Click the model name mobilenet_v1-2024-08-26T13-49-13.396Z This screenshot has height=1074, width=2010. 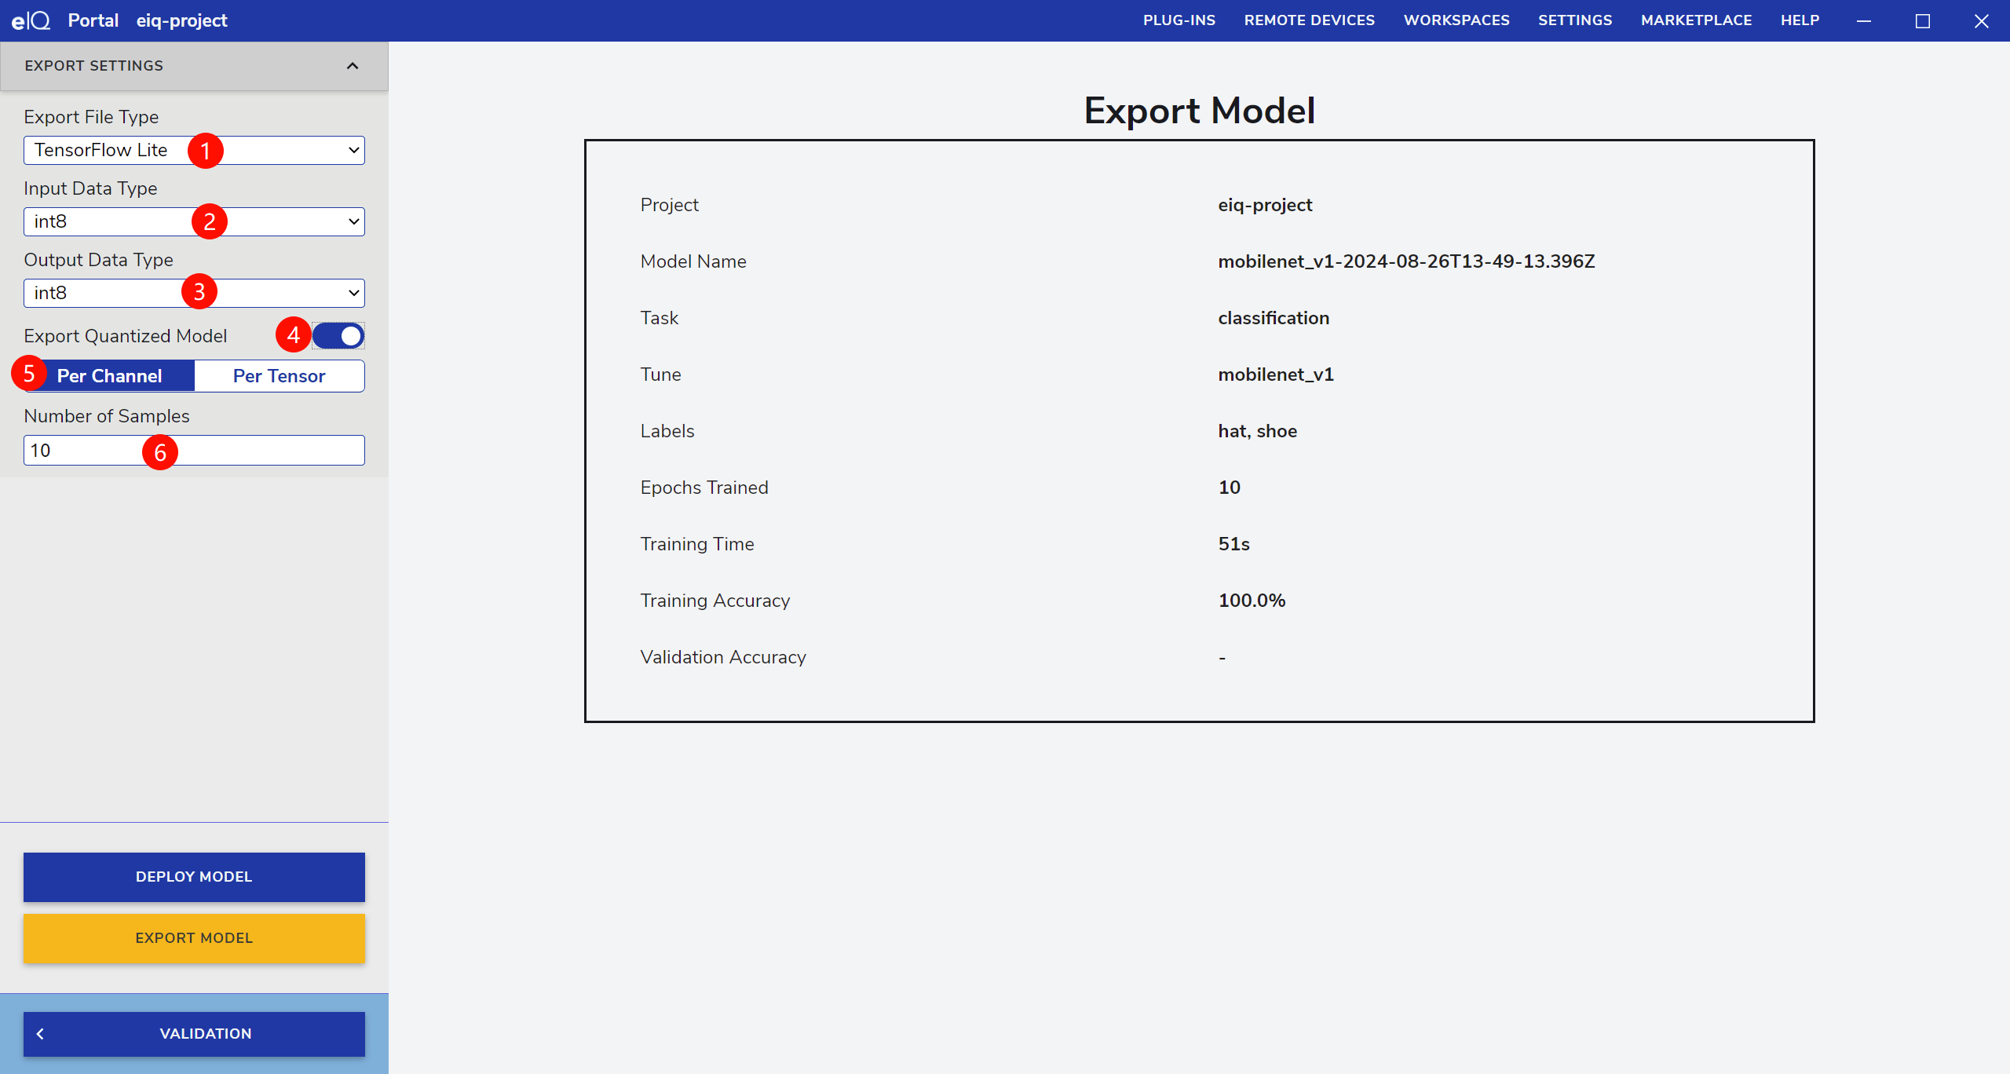(x=1406, y=261)
